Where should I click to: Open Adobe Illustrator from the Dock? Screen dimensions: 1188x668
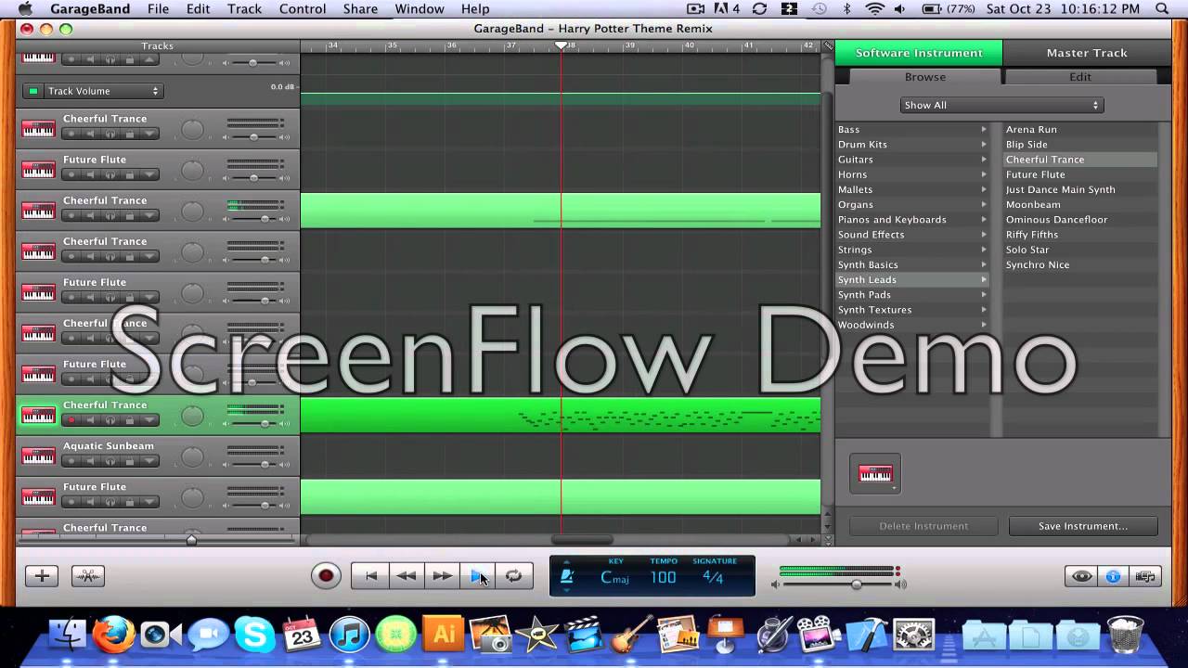coord(444,635)
